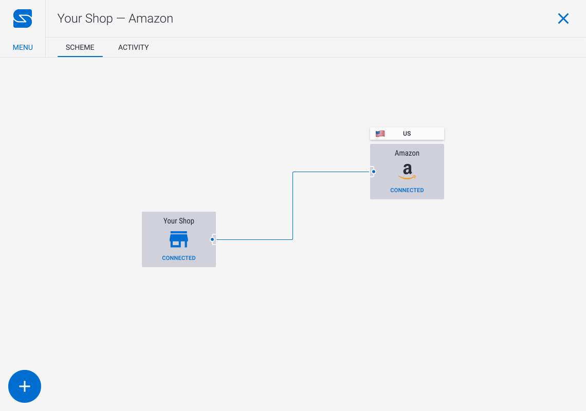The width and height of the screenshot is (586, 411).
Task: Click the Your Shop node title
Action: 179,221
